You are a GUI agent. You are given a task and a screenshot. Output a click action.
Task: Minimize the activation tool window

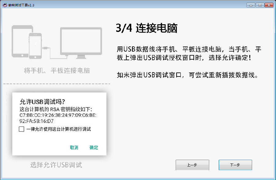[x=251, y=5]
